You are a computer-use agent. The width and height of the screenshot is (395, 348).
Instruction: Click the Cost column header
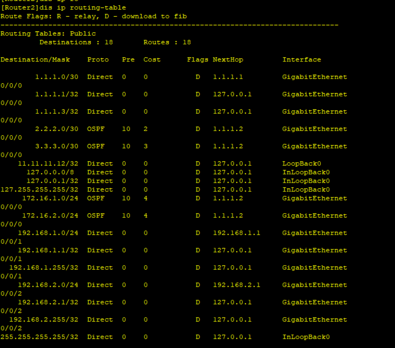tap(152, 60)
